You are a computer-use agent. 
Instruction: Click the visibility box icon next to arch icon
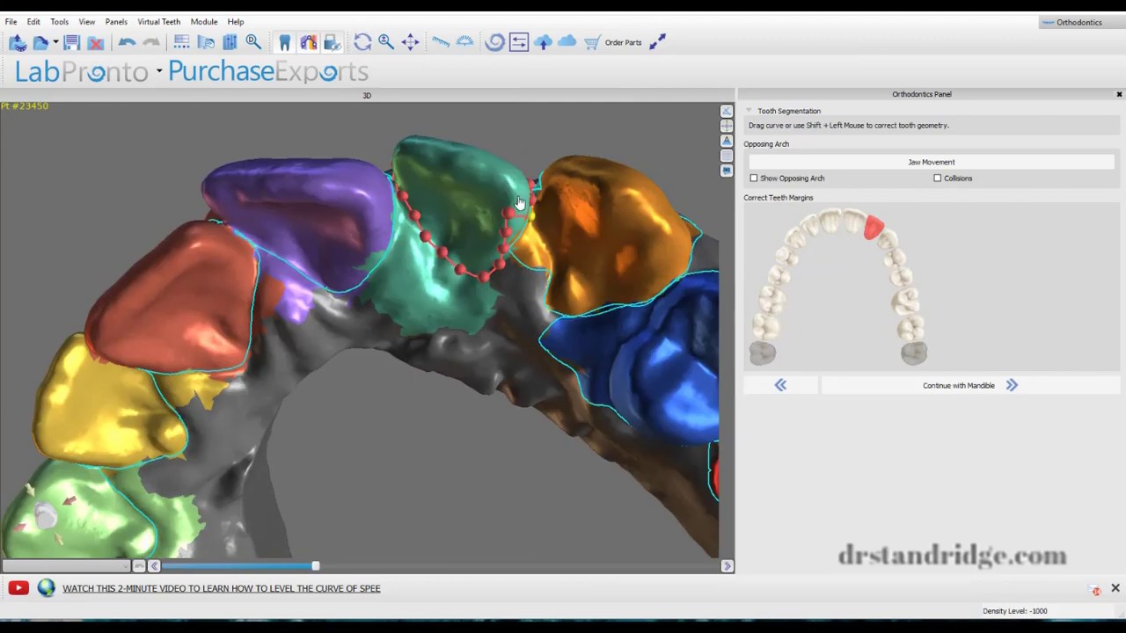click(x=332, y=42)
